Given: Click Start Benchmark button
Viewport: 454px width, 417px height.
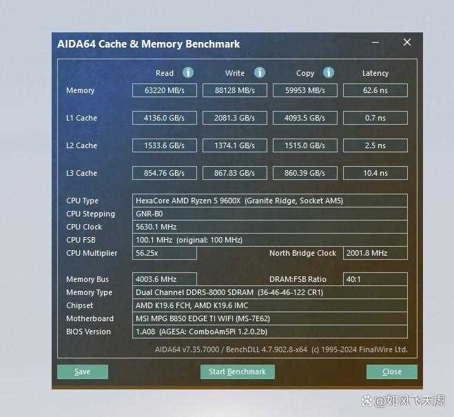Looking at the screenshot, I should (x=238, y=372).
